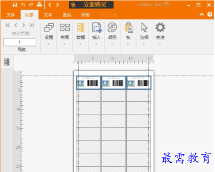Image resolution: width=215 pixels, height=172 pixels.
Task: Click the 布局 layout icon
Action: coord(65,27)
